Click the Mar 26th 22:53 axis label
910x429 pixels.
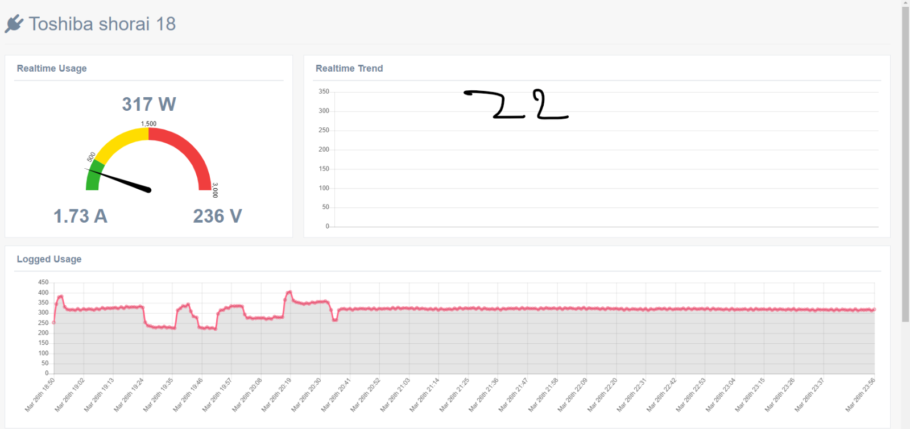[690, 395]
